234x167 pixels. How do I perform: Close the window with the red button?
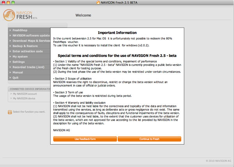(x=3, y=2)
